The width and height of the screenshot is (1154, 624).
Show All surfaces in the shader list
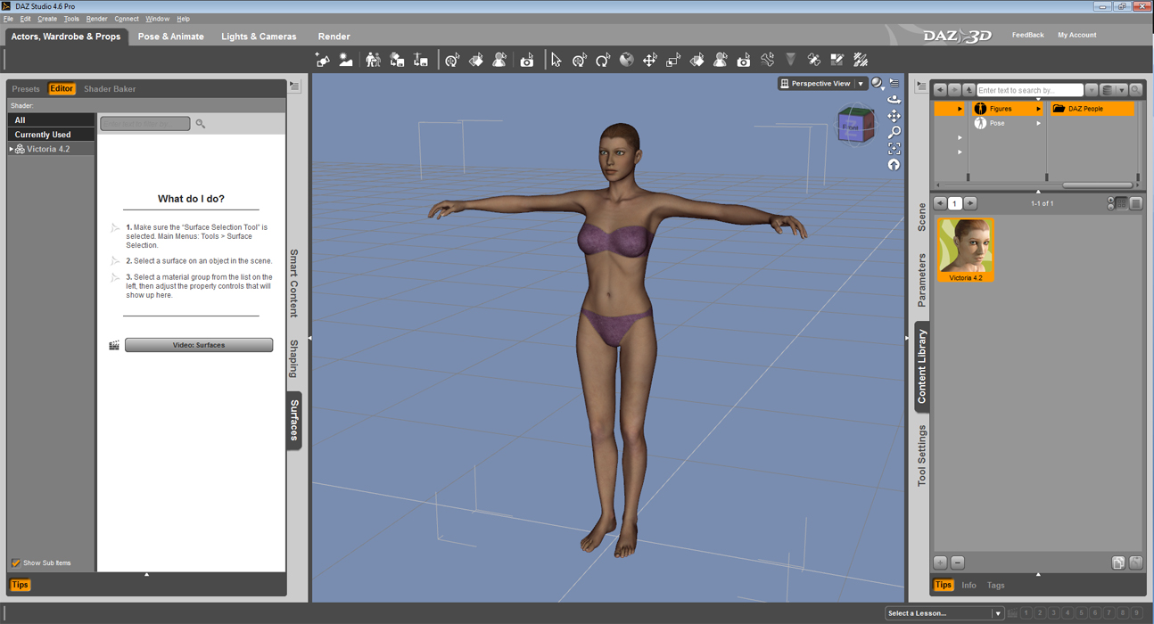(x=51, y=119)
